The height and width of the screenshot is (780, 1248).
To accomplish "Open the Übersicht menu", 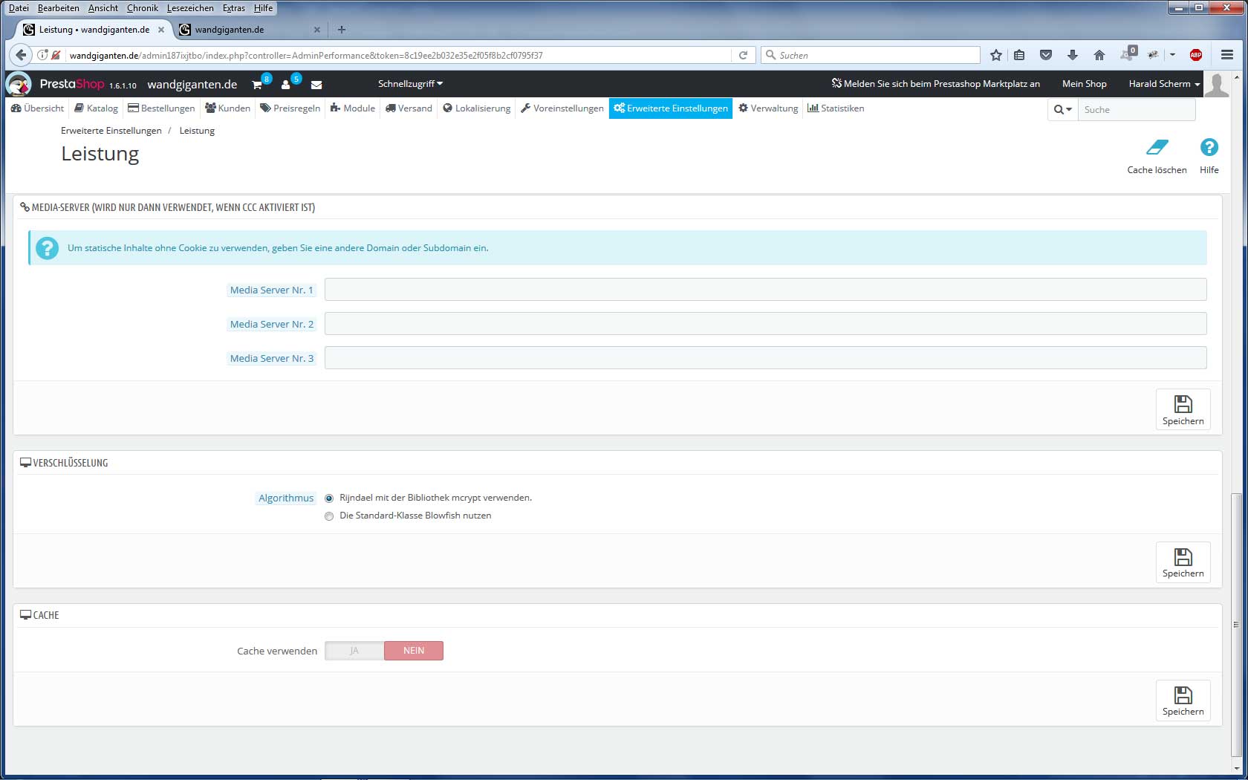I will [37, 108].
